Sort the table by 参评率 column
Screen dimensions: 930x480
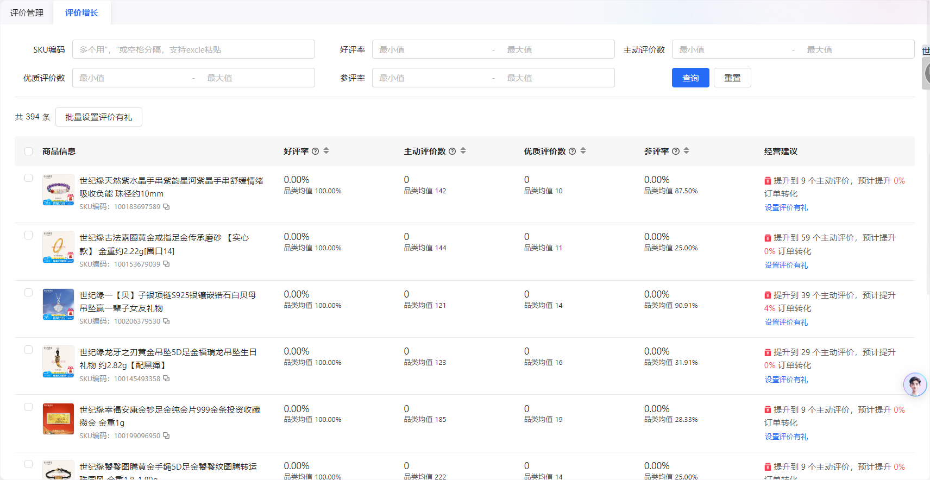pos(687,151)
